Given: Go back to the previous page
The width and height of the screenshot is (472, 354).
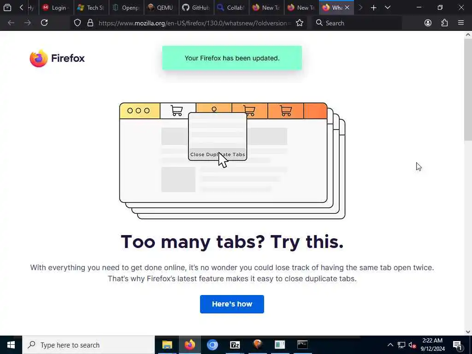Looking at the screenshot, I should pyautogui.click(x=11, y=23).
